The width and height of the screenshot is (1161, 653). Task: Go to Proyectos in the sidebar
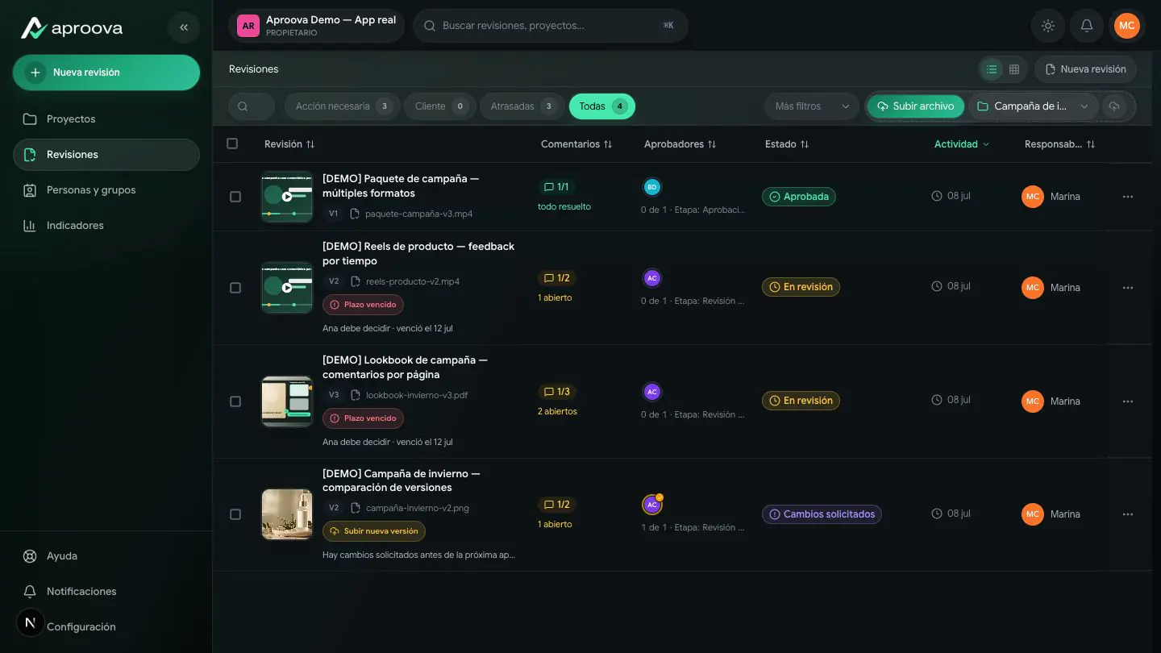click(106, 119)
